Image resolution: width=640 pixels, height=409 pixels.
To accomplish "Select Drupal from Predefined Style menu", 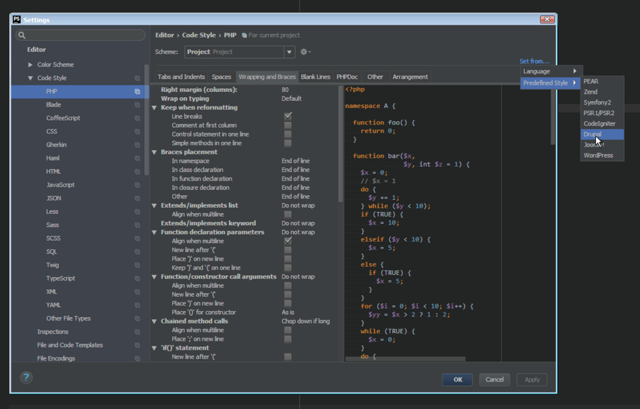I will [593, 135].
